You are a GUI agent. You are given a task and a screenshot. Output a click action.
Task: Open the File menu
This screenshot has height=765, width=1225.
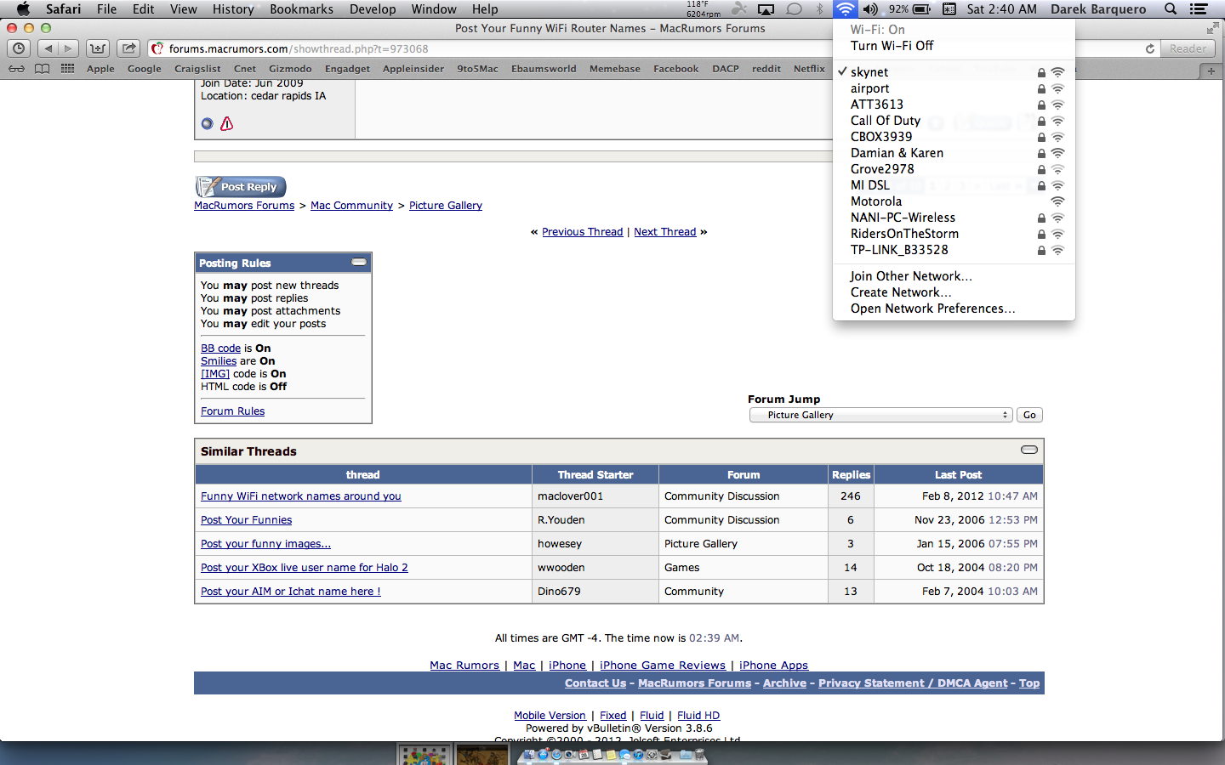coord(107,9)
